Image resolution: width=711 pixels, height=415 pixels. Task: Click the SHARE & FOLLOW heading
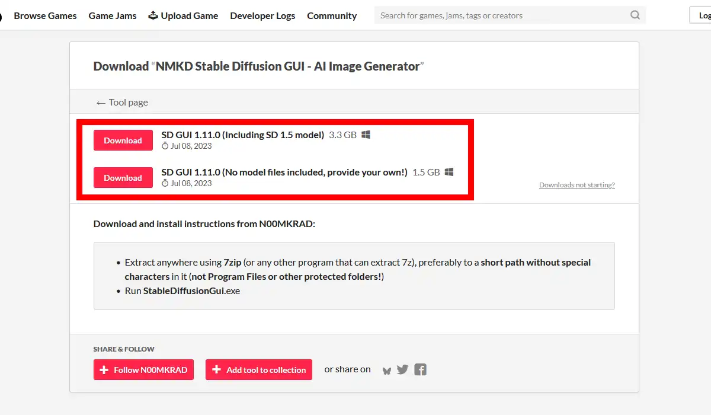pos(124,349)
